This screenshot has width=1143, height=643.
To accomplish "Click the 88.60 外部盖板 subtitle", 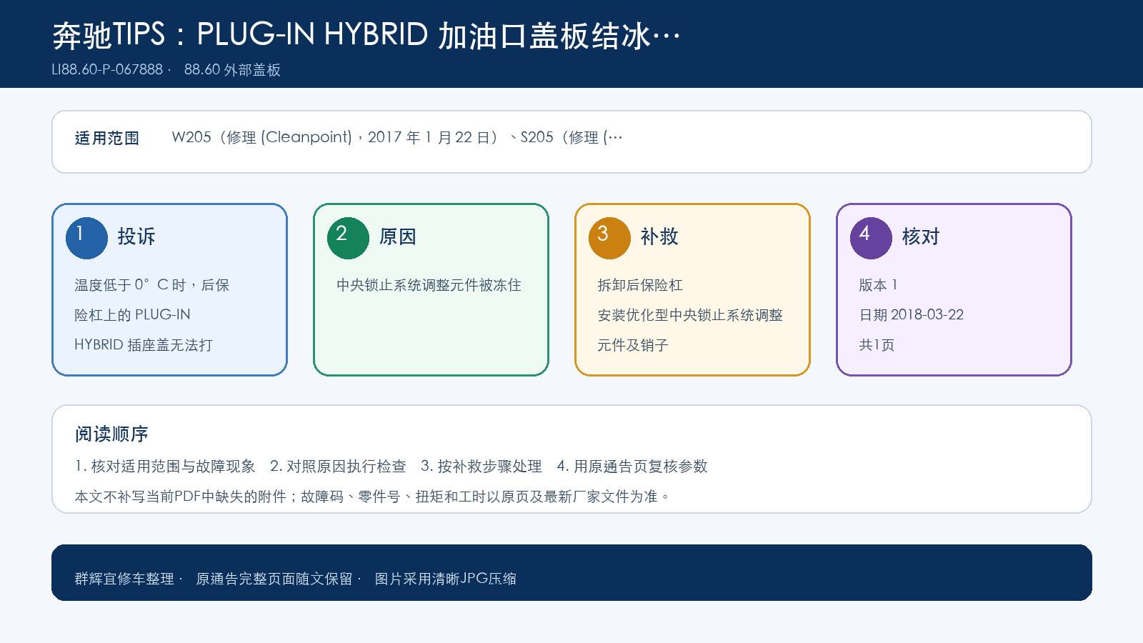I will (x=232, y=69).
